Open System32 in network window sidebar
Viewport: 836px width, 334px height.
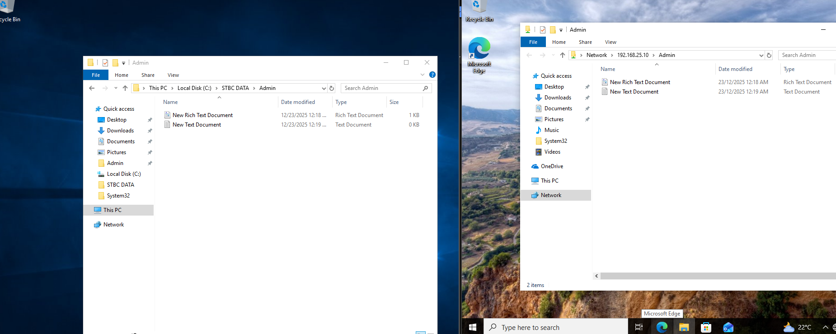(x=556, y=141)
